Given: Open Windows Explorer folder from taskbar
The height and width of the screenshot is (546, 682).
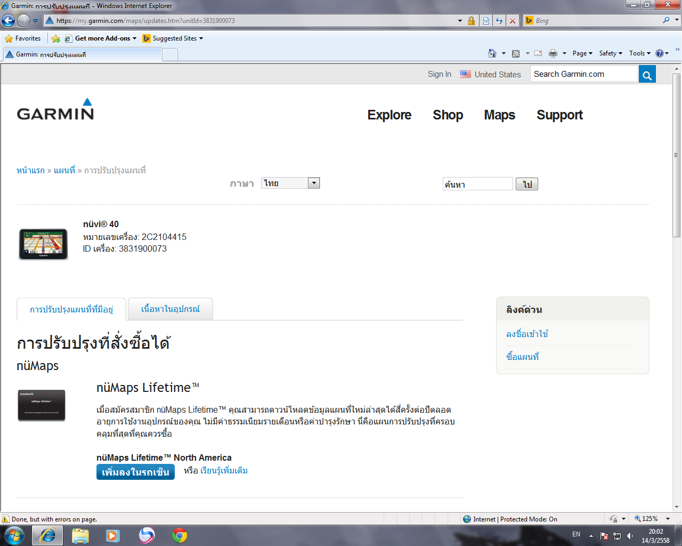Looking at the screenshot, I should pos(80,535).
